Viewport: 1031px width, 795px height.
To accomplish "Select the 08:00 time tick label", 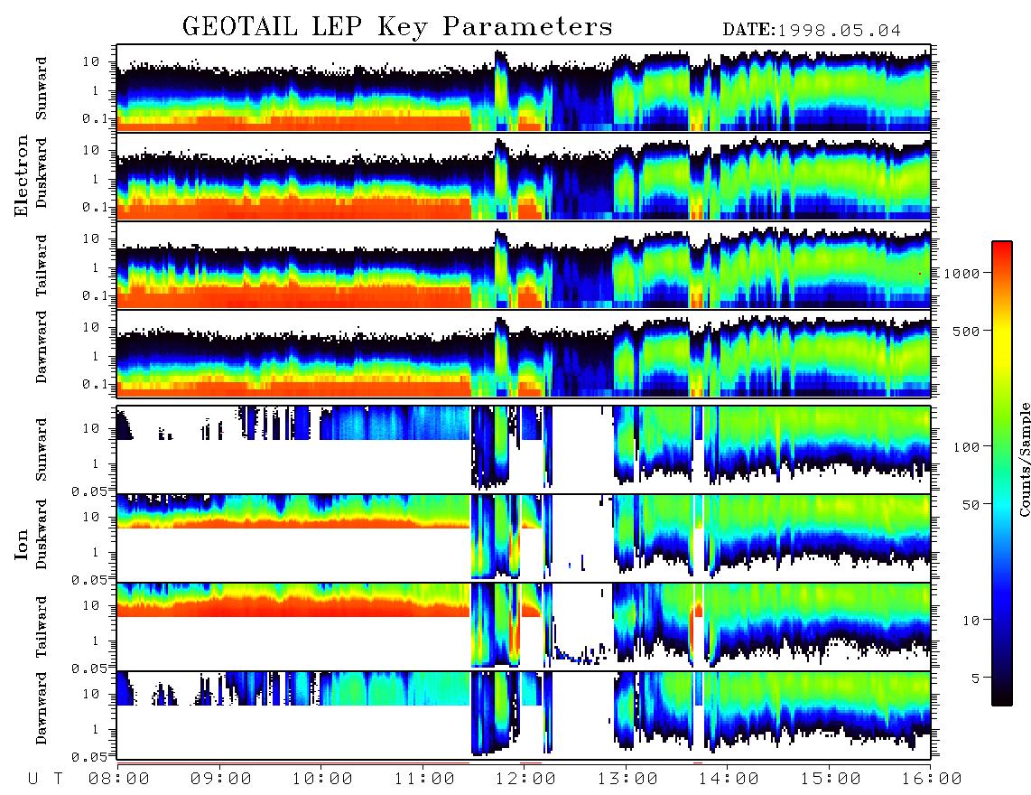I will (x=119, y=780).
